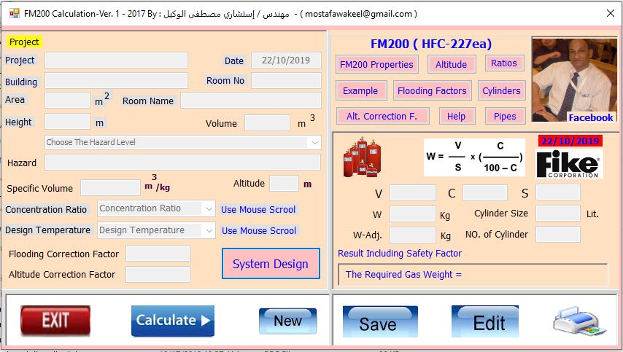Click the Fike Corporation logo
This screenshot has width=623, height=352.
coord(569,163)
